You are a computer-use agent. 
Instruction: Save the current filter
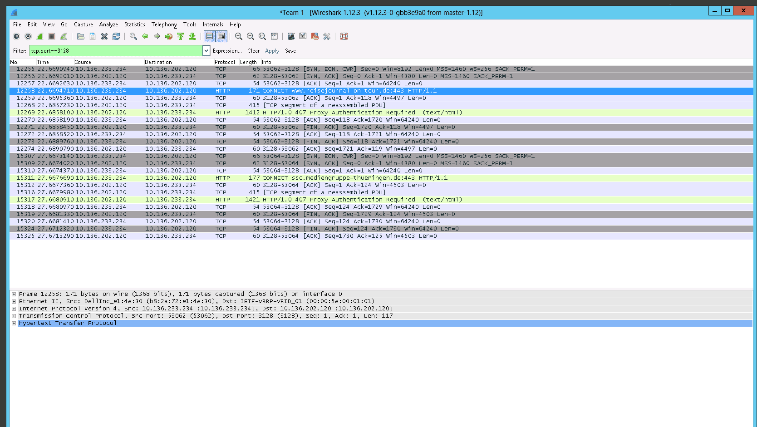[290, 51]
